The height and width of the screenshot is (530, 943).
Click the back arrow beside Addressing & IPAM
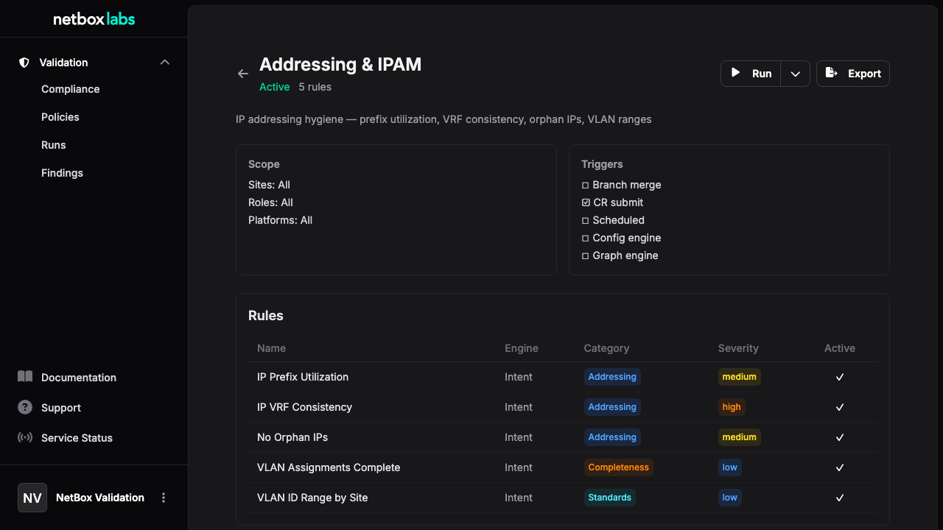pyautogui.click(x=242, y=74)
